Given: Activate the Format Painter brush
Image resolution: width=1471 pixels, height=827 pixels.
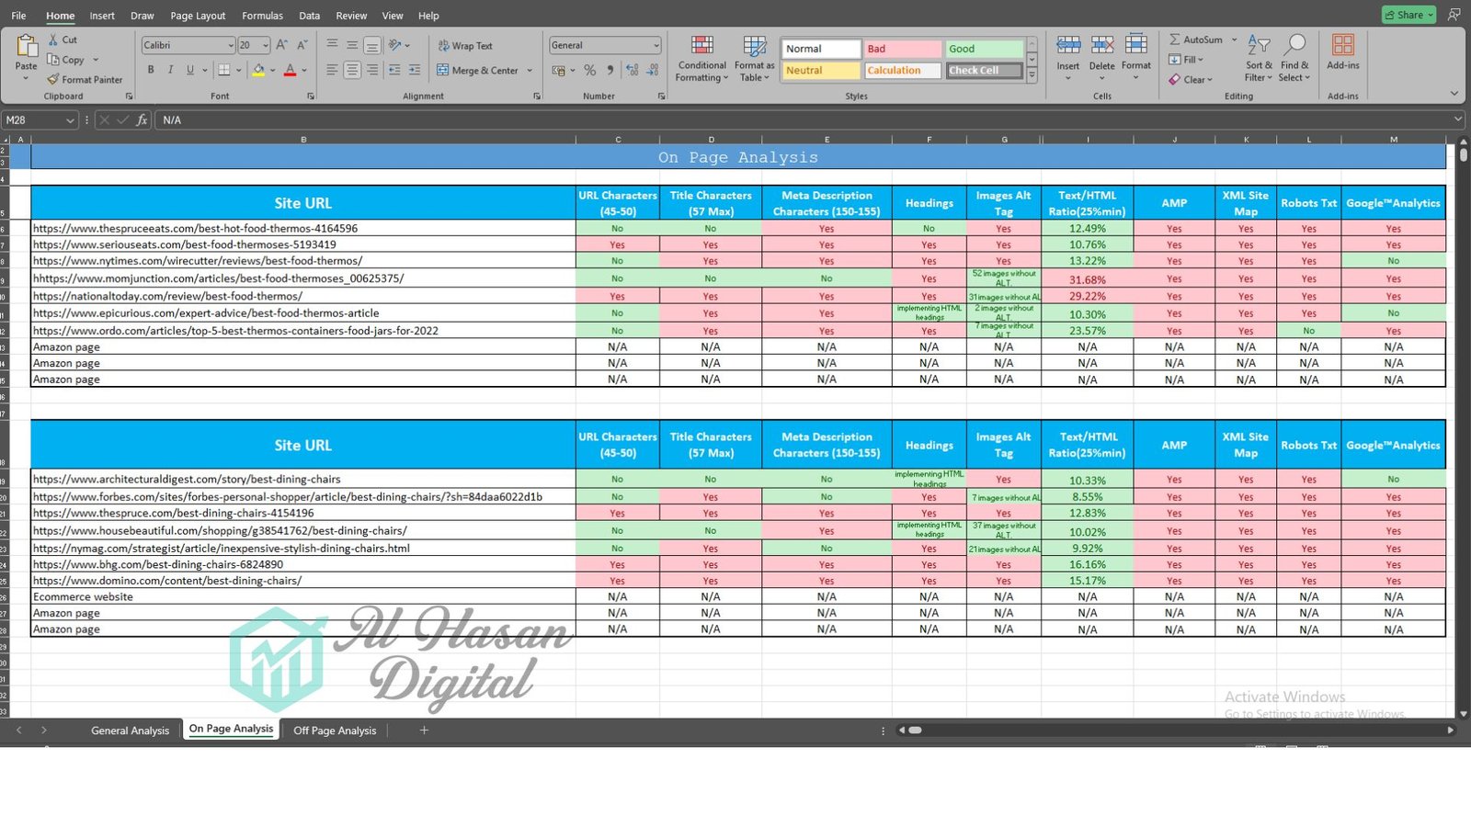Looking at the screenshot, I should tap(53, 80).
